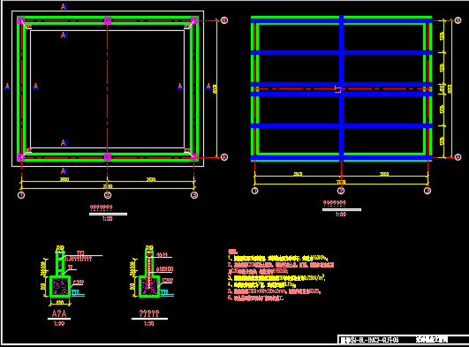
Task: Select magenta column at grid 1-B in left plan
Action: (21, 20)
